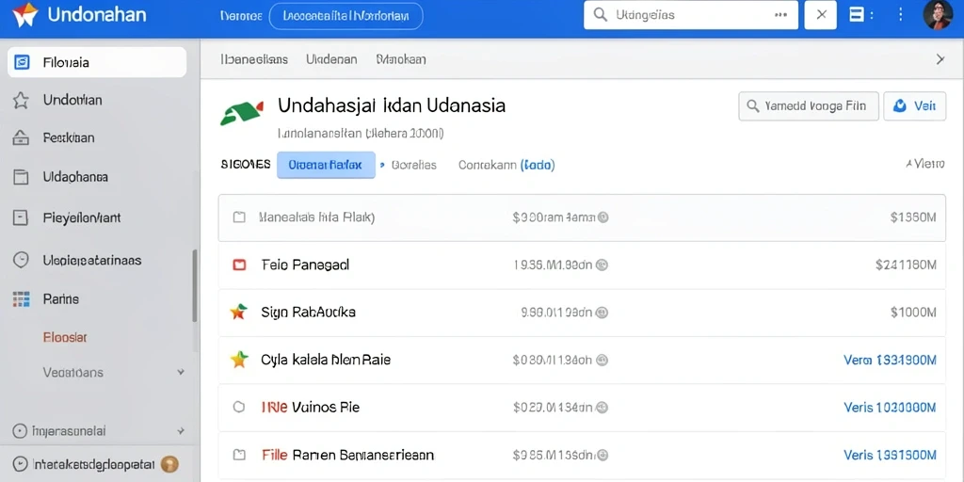Click the Veris 1931900M link
This screenshot has height=482, width=964.
click(x=891, y=455)
